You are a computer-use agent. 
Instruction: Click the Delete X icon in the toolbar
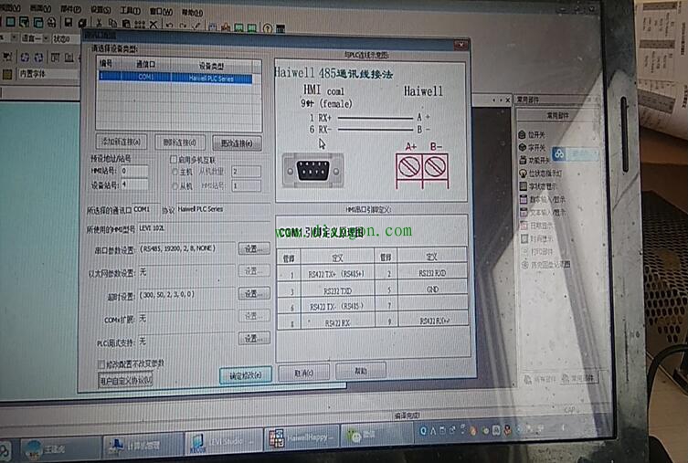(153, 25)
